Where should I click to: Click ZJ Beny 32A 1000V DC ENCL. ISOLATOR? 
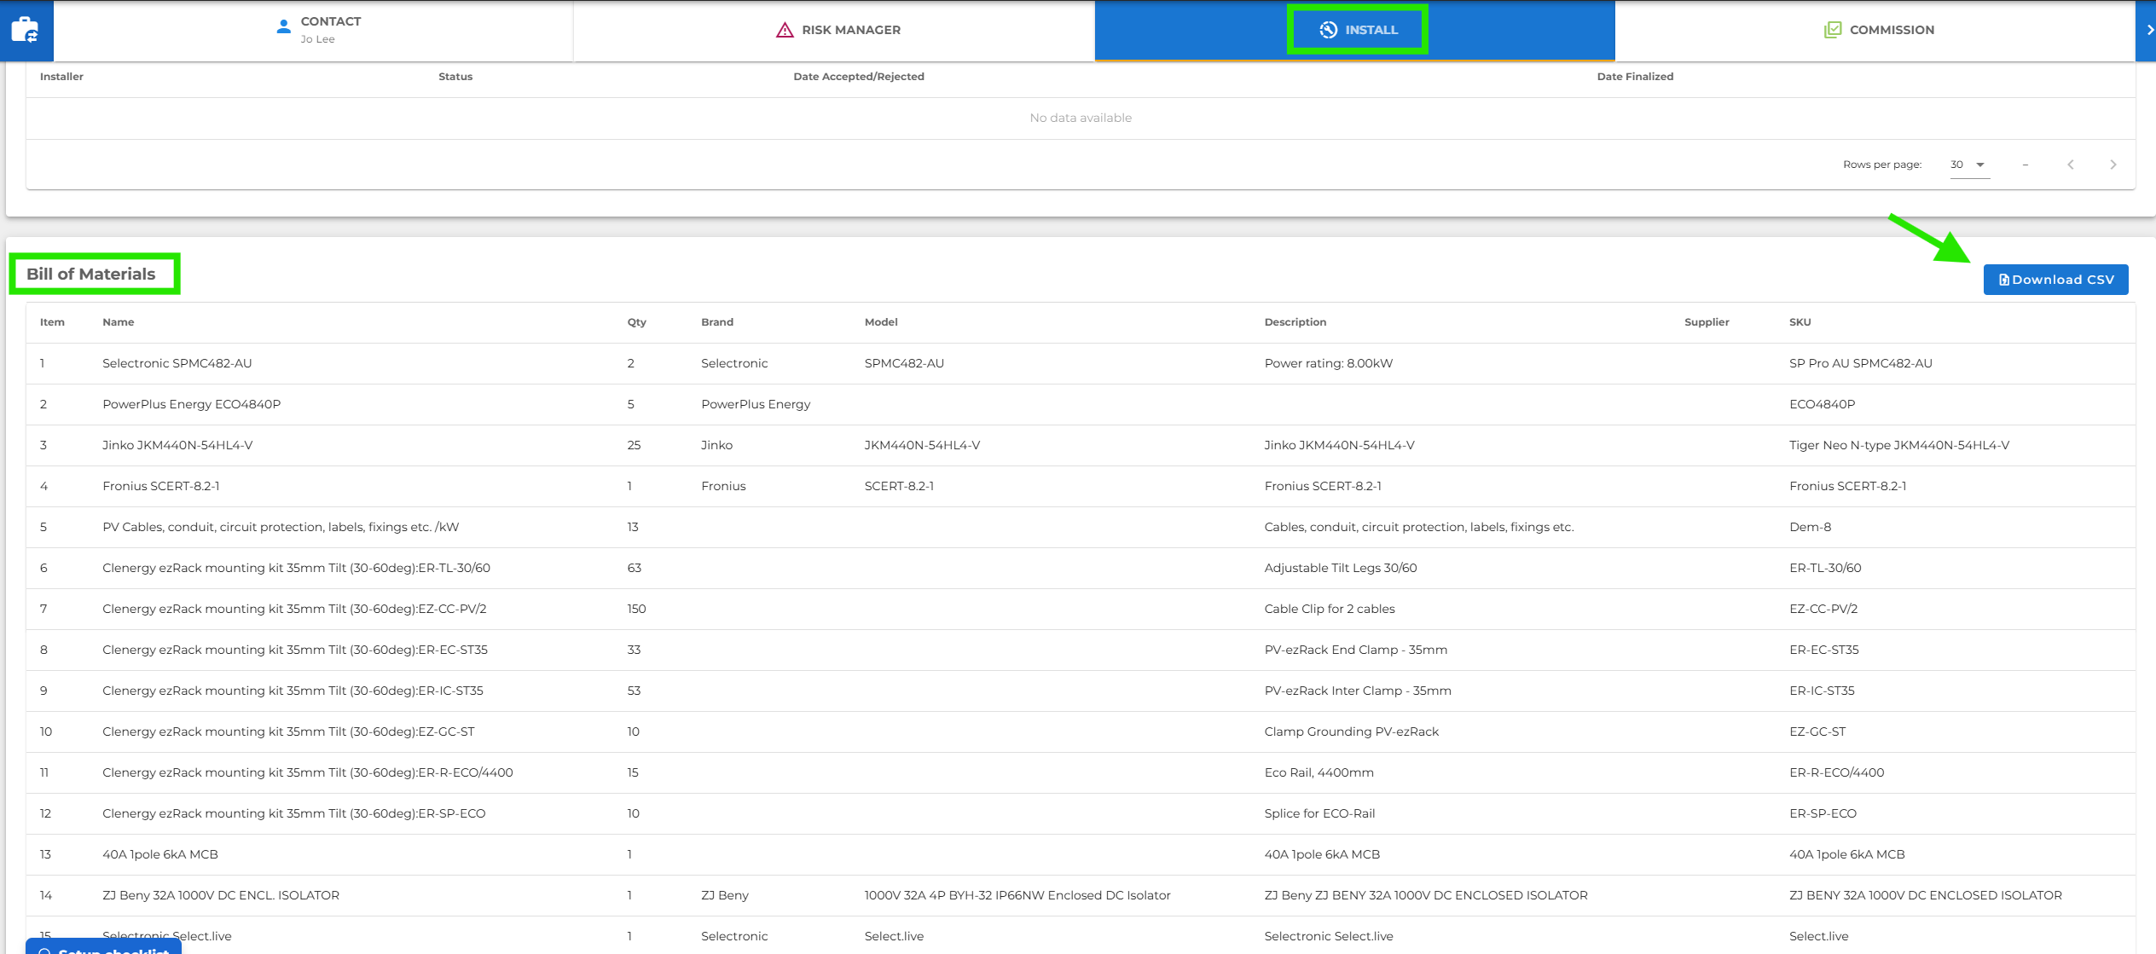pos(221,895)
